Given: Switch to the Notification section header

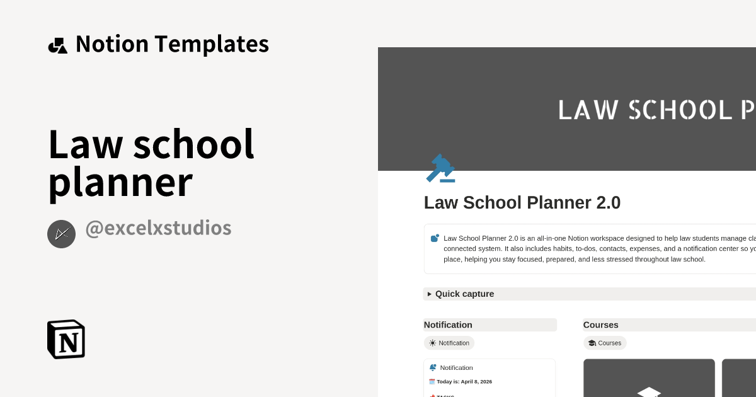Looking at the screenshot, I should (448, 325).
